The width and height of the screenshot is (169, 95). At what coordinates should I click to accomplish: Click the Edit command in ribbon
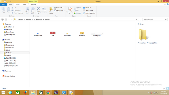point(76,10)
